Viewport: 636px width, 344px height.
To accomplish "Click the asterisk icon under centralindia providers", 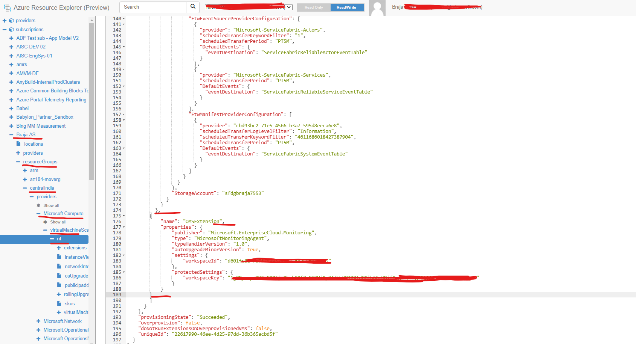I will coord(38,205).
